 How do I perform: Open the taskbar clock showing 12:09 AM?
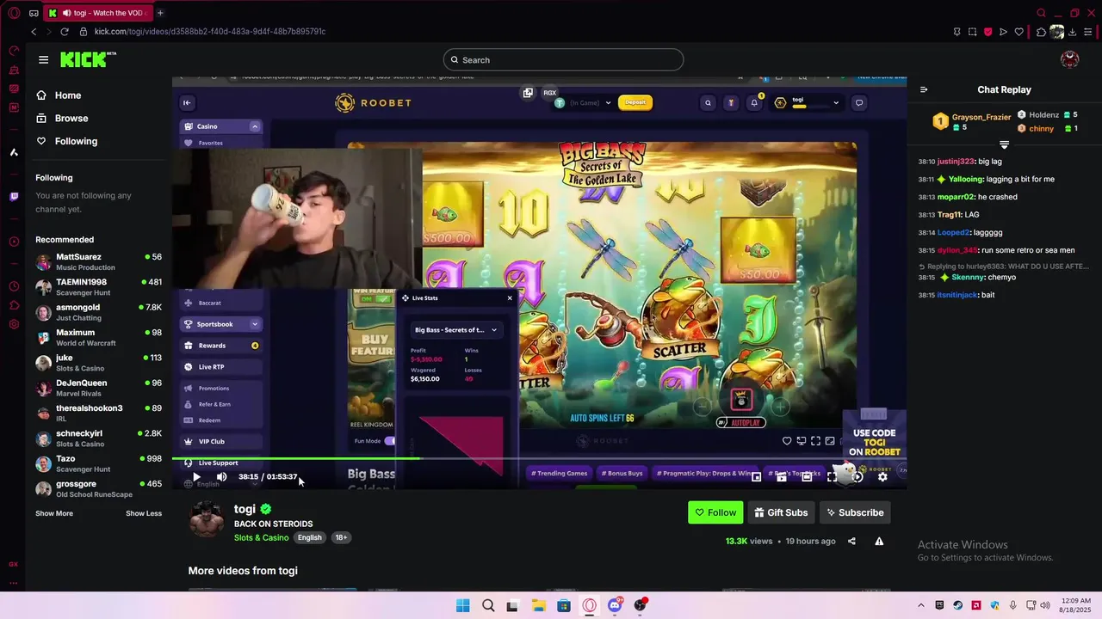[1076, 605]
